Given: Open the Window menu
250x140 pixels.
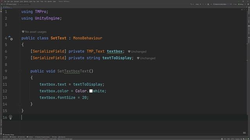Looking at the screenshot, I should [50, 2].
